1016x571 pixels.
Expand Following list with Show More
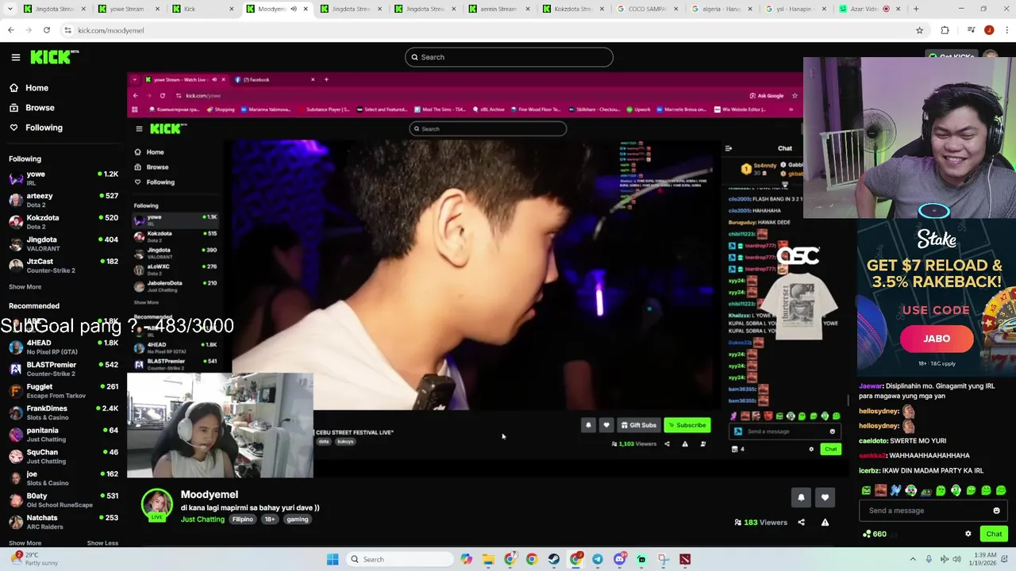tap(25, 287)
